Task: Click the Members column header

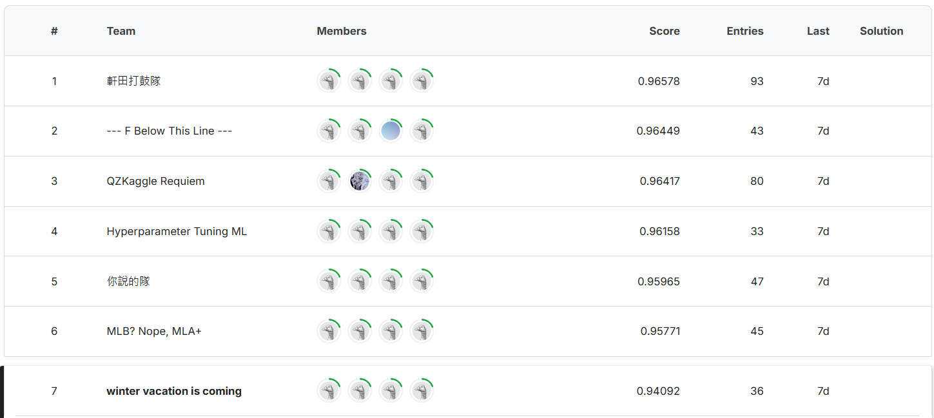Action: (x=342, y=31)
